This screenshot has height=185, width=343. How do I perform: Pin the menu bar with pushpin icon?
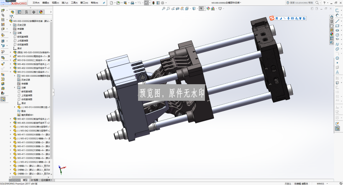[x=104, y=3]
